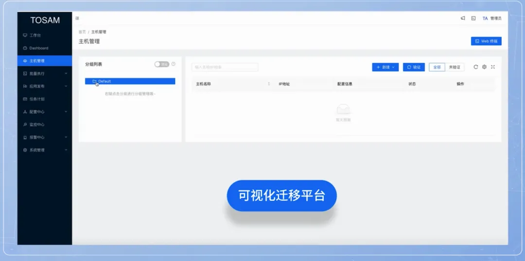Click the 报警中心 alert icon
The width and height of the screenshot is (525, 261).
(x=25, y=137)
